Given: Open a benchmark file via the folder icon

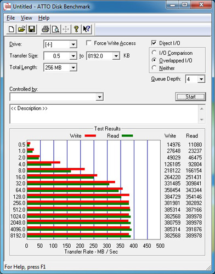Looking at the screenshot, I should pos(21,29).
